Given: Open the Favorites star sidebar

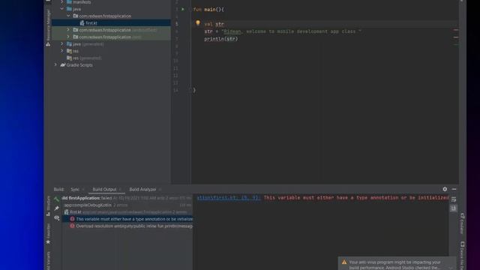Looking at the screenshot, I should (48, 234).
